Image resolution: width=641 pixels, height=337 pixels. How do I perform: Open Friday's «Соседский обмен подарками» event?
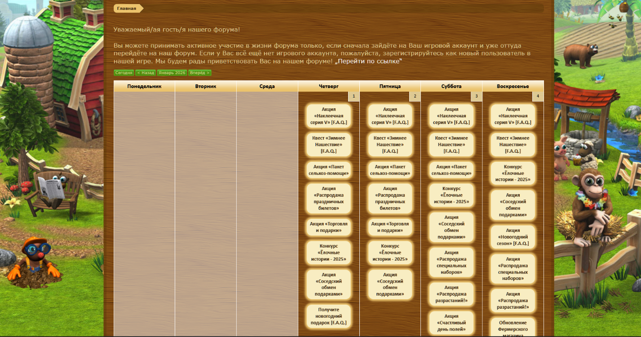tap(390, 284)
